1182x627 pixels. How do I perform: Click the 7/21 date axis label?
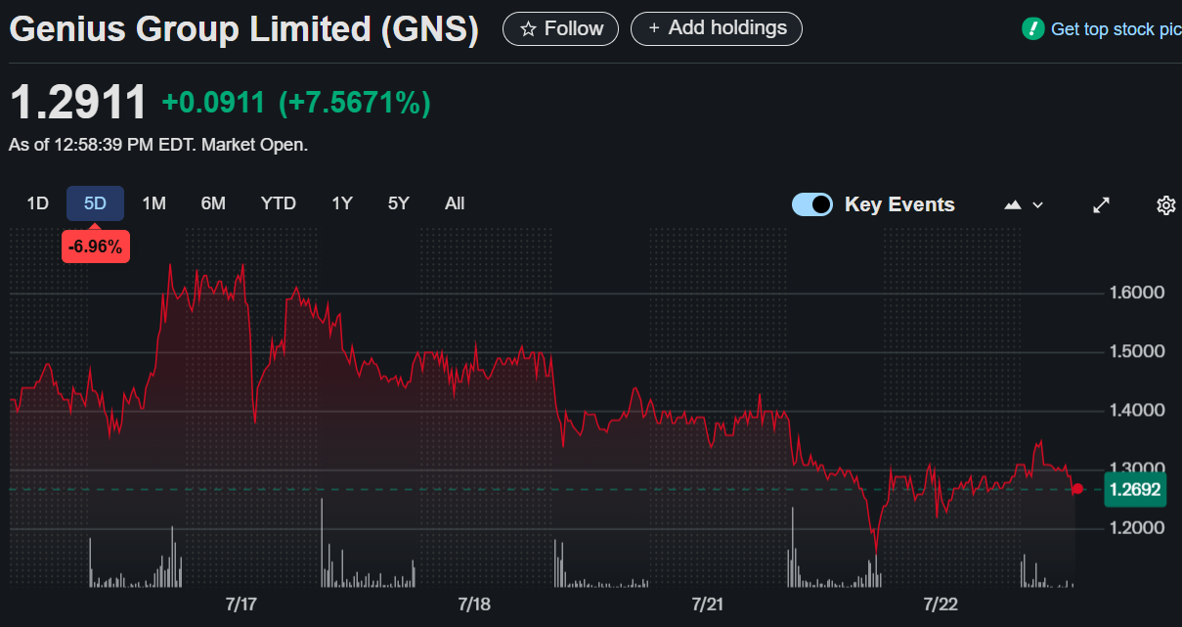(707, 605)
